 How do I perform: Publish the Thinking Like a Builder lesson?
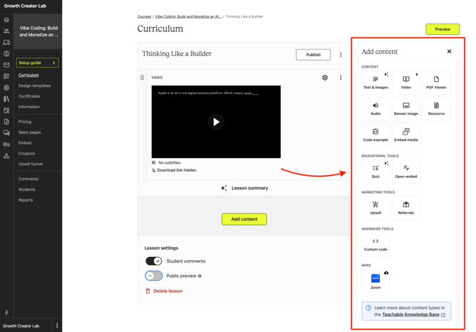point(313,54)
